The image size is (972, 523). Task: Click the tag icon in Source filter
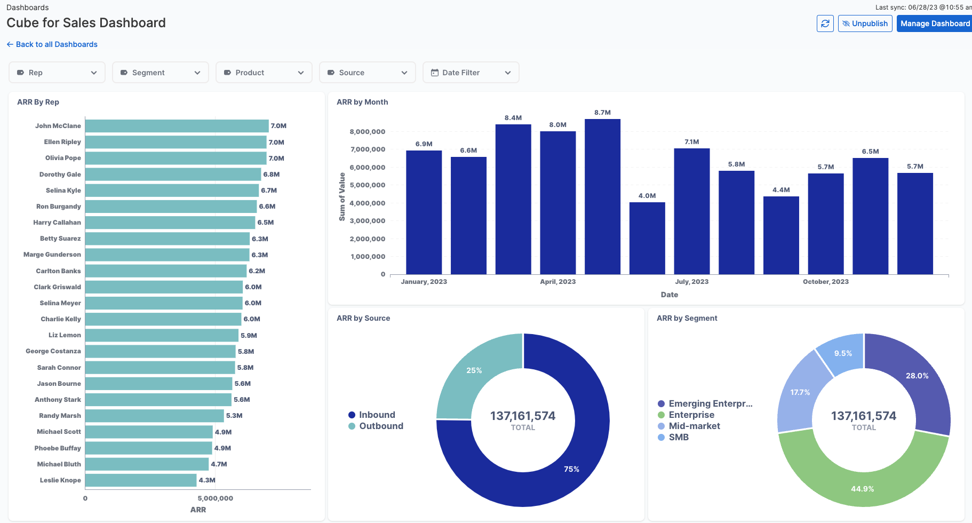(331, 73)
